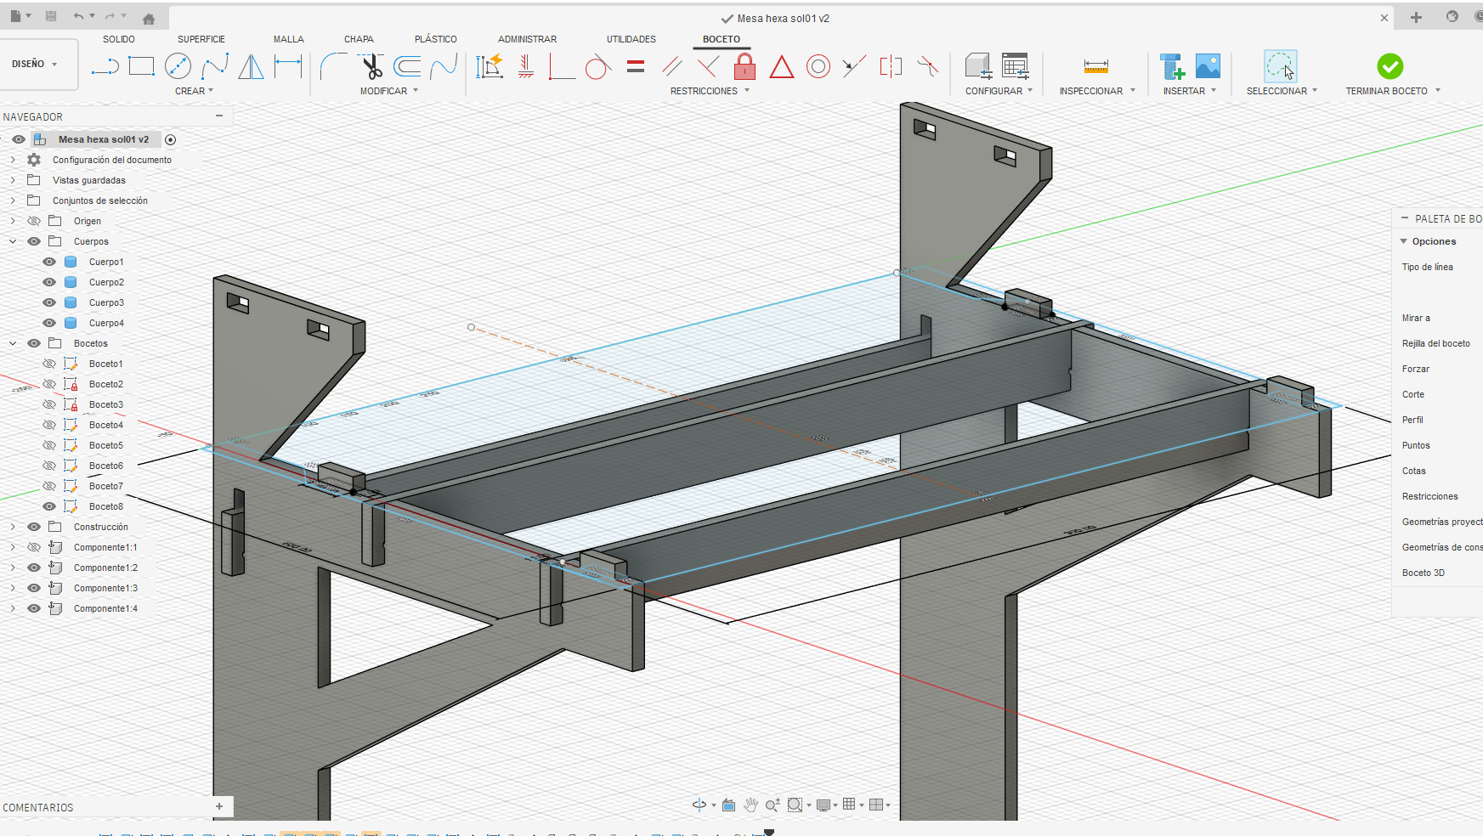Click the Measure tool icon
This screenshot has height=836, width=1483.
tap(1095, 66)
